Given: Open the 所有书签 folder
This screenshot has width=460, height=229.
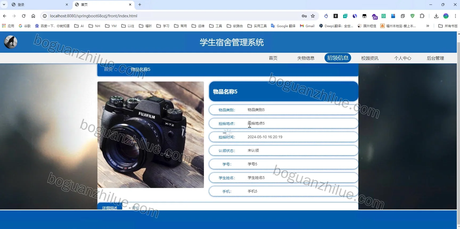Looking at the screenshot, I should pos(448,26).
